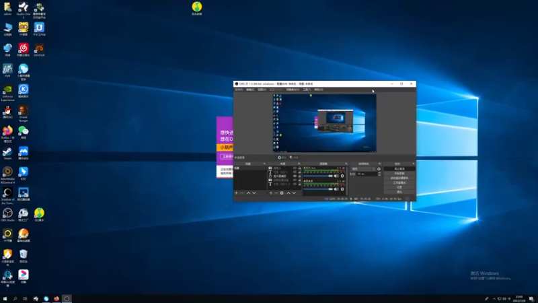Open the Windows Start button
Viewport: 538px width, 303px height.
point(5,299)
